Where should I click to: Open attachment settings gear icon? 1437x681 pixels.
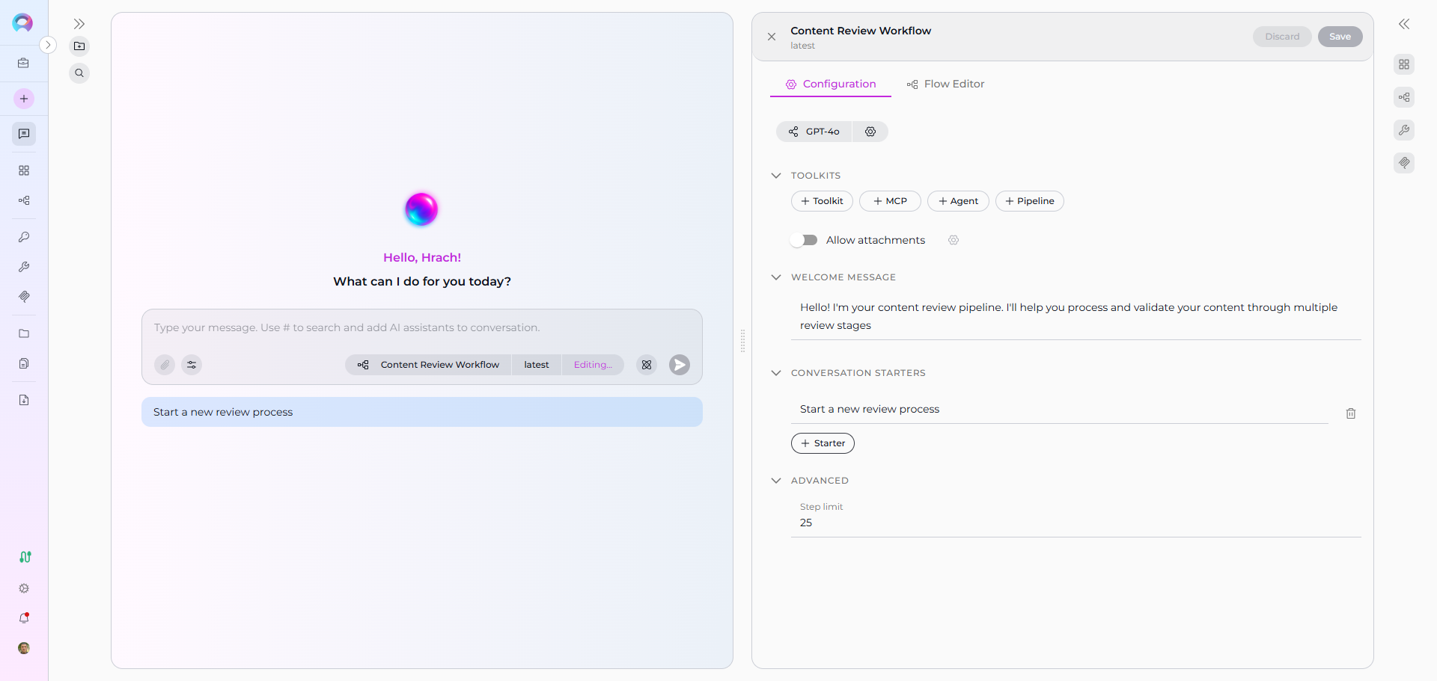(953, 240)
